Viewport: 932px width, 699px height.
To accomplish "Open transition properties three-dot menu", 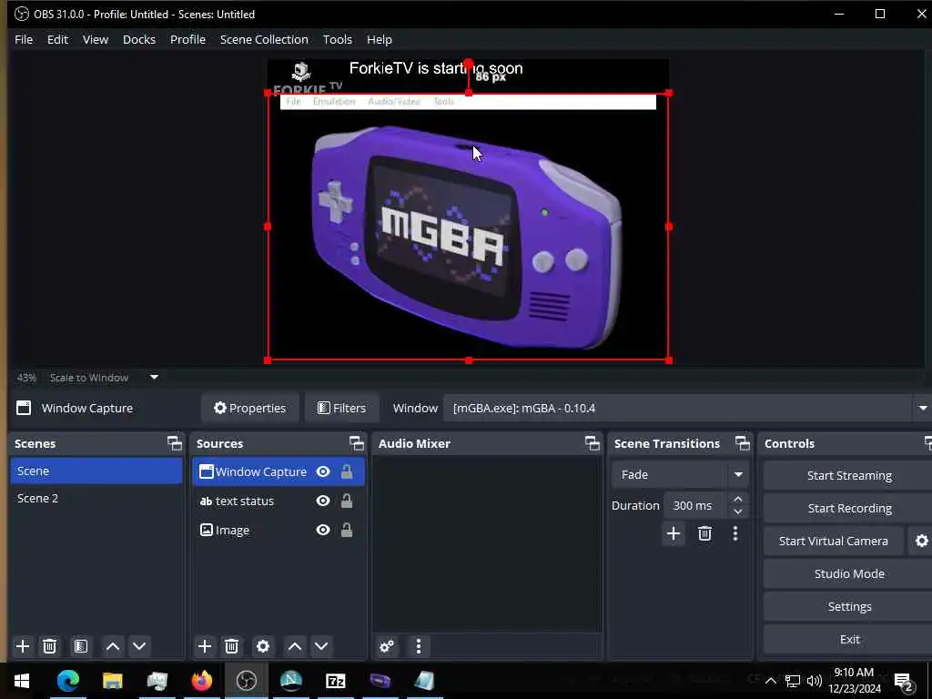I will tap(735, 533).
